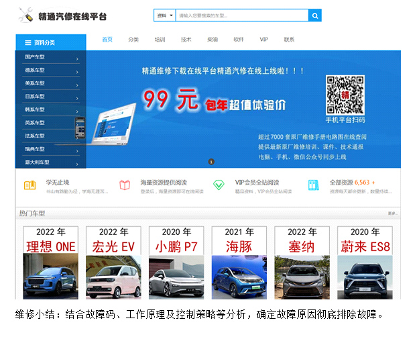Image resolution: width=419 pixels, height=337 pixels.
Task: Click the wrench and screwdriver site logo
Action: pos(25,15)
